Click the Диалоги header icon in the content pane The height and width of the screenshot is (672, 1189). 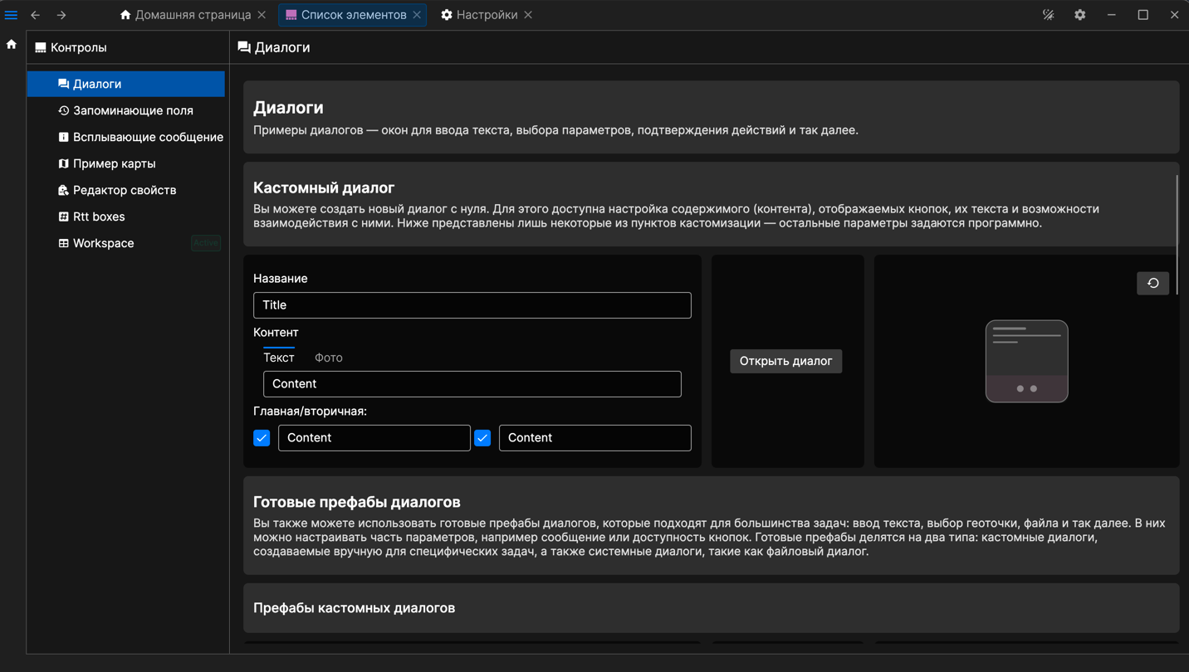click(x=244, y=48)
